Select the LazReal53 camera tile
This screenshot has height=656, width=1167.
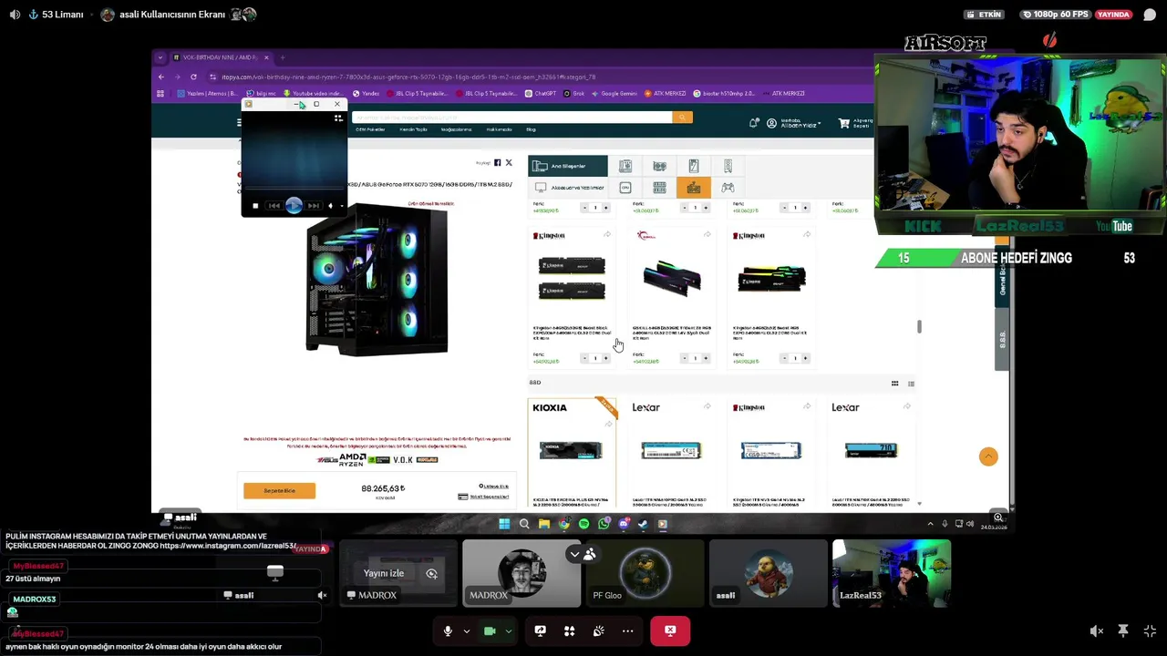[892, 573]
